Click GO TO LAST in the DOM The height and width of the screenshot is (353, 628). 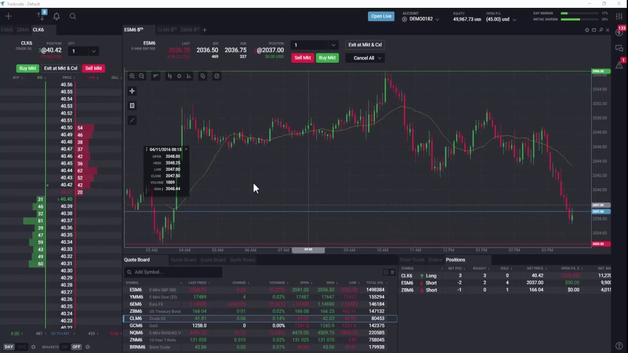(x=60, y=333)
